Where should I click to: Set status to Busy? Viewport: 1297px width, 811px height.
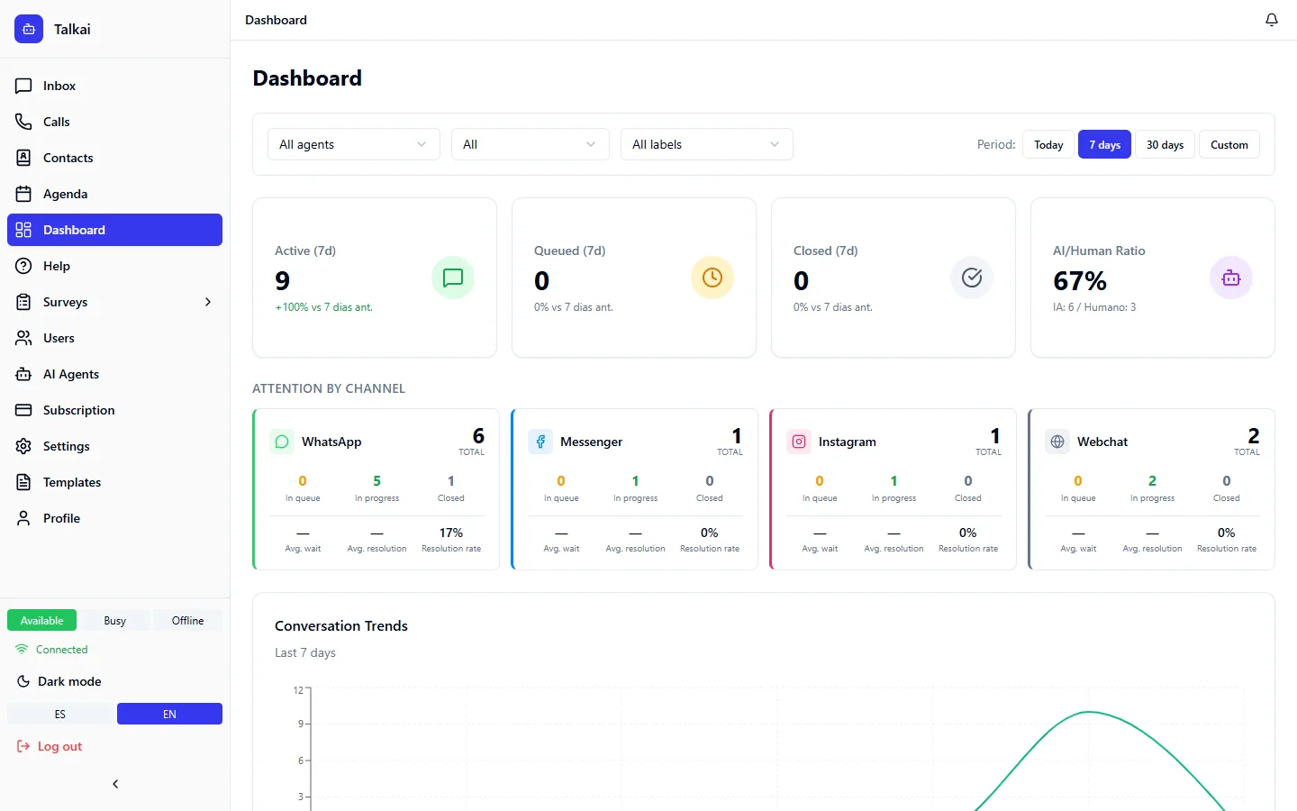(x=114, y=620)
